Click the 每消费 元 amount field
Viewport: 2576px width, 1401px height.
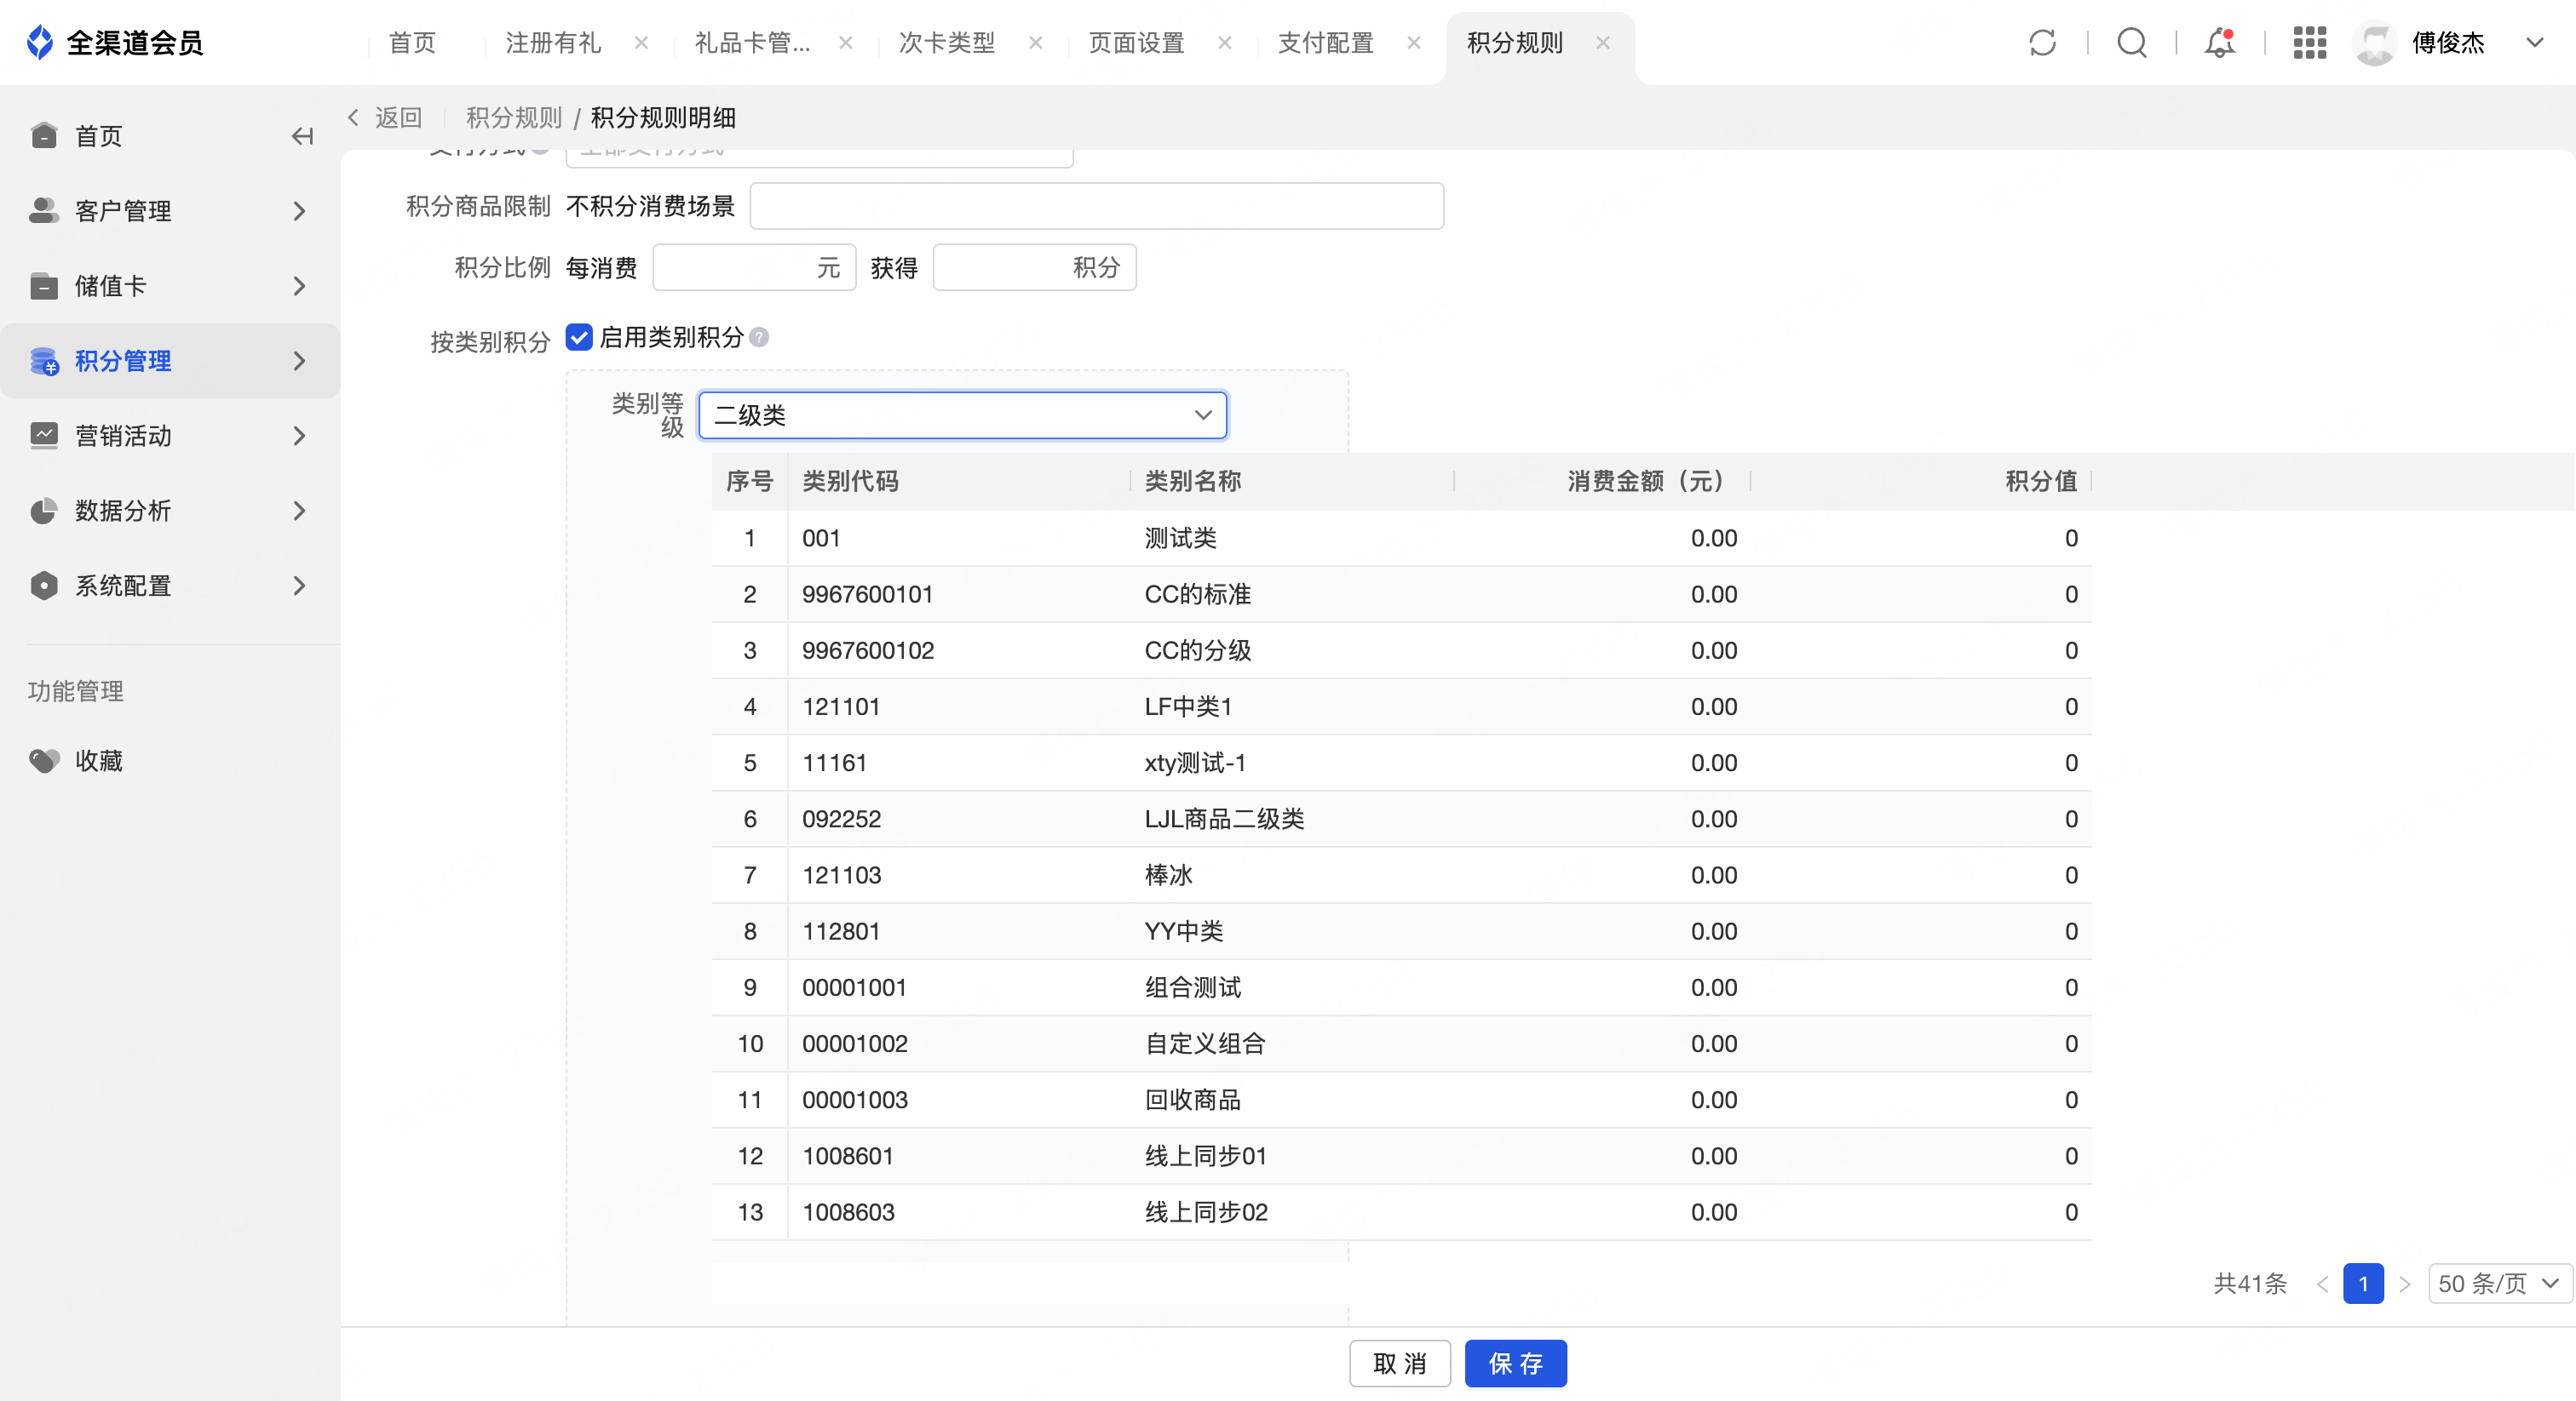tap(754, 268)
